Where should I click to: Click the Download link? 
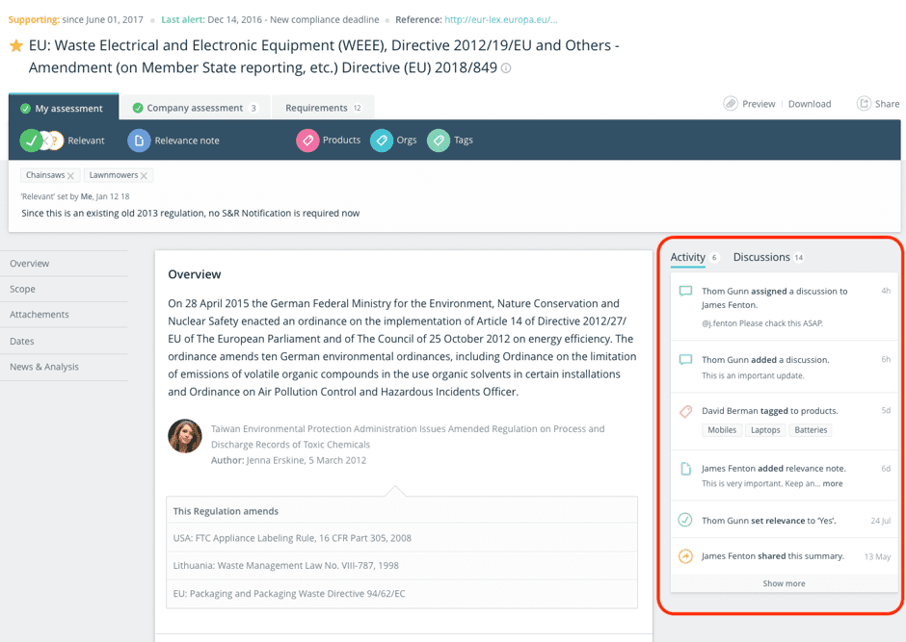810,104
